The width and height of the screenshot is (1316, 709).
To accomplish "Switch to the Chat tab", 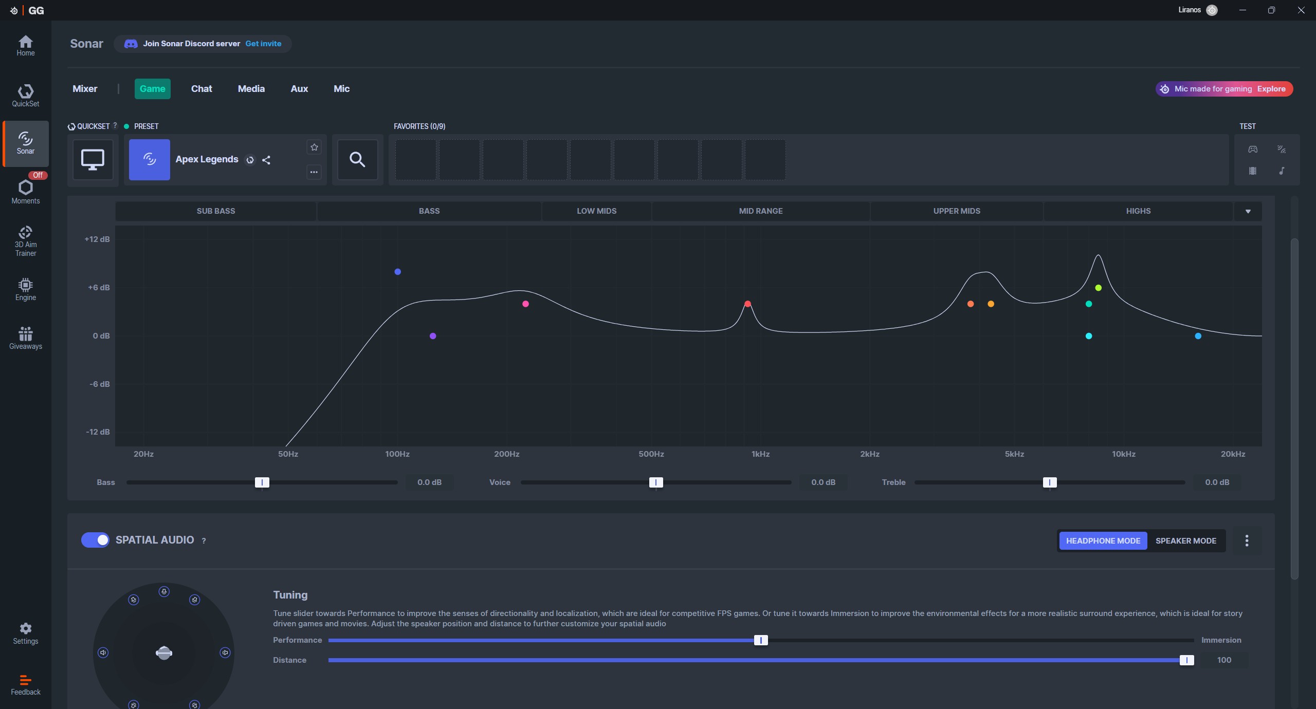I will [201, 89].
